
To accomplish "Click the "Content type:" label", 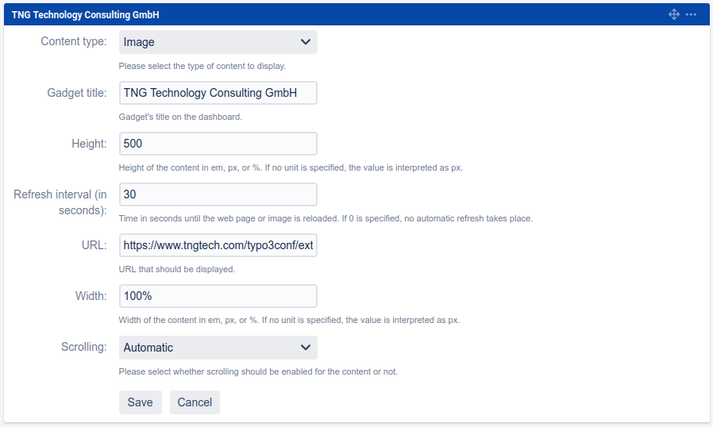I will pos(73,42).
